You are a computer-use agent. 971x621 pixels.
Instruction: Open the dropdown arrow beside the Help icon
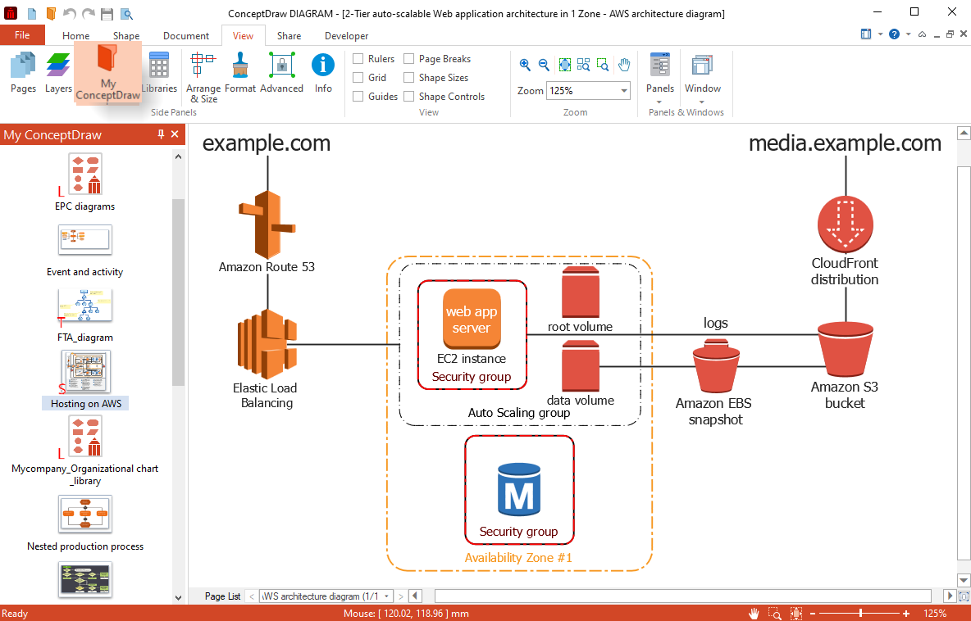coord(908,34)
